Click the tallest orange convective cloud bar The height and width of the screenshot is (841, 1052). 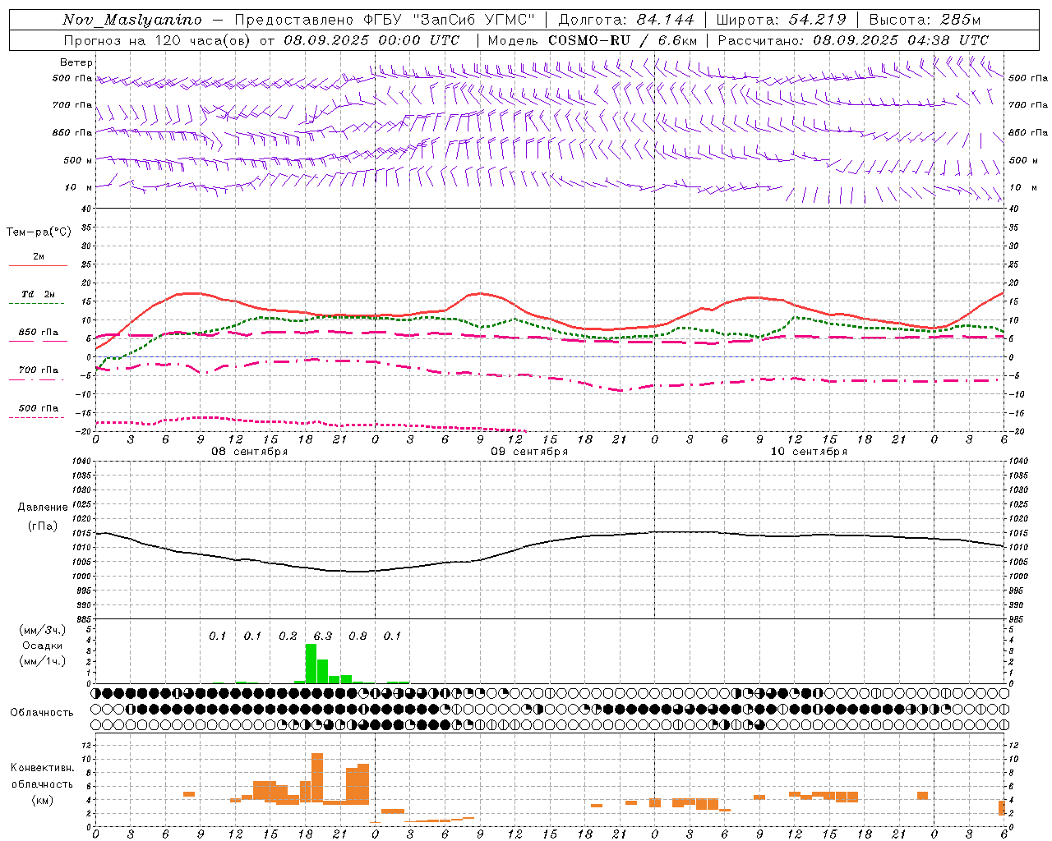click(317, 779)
